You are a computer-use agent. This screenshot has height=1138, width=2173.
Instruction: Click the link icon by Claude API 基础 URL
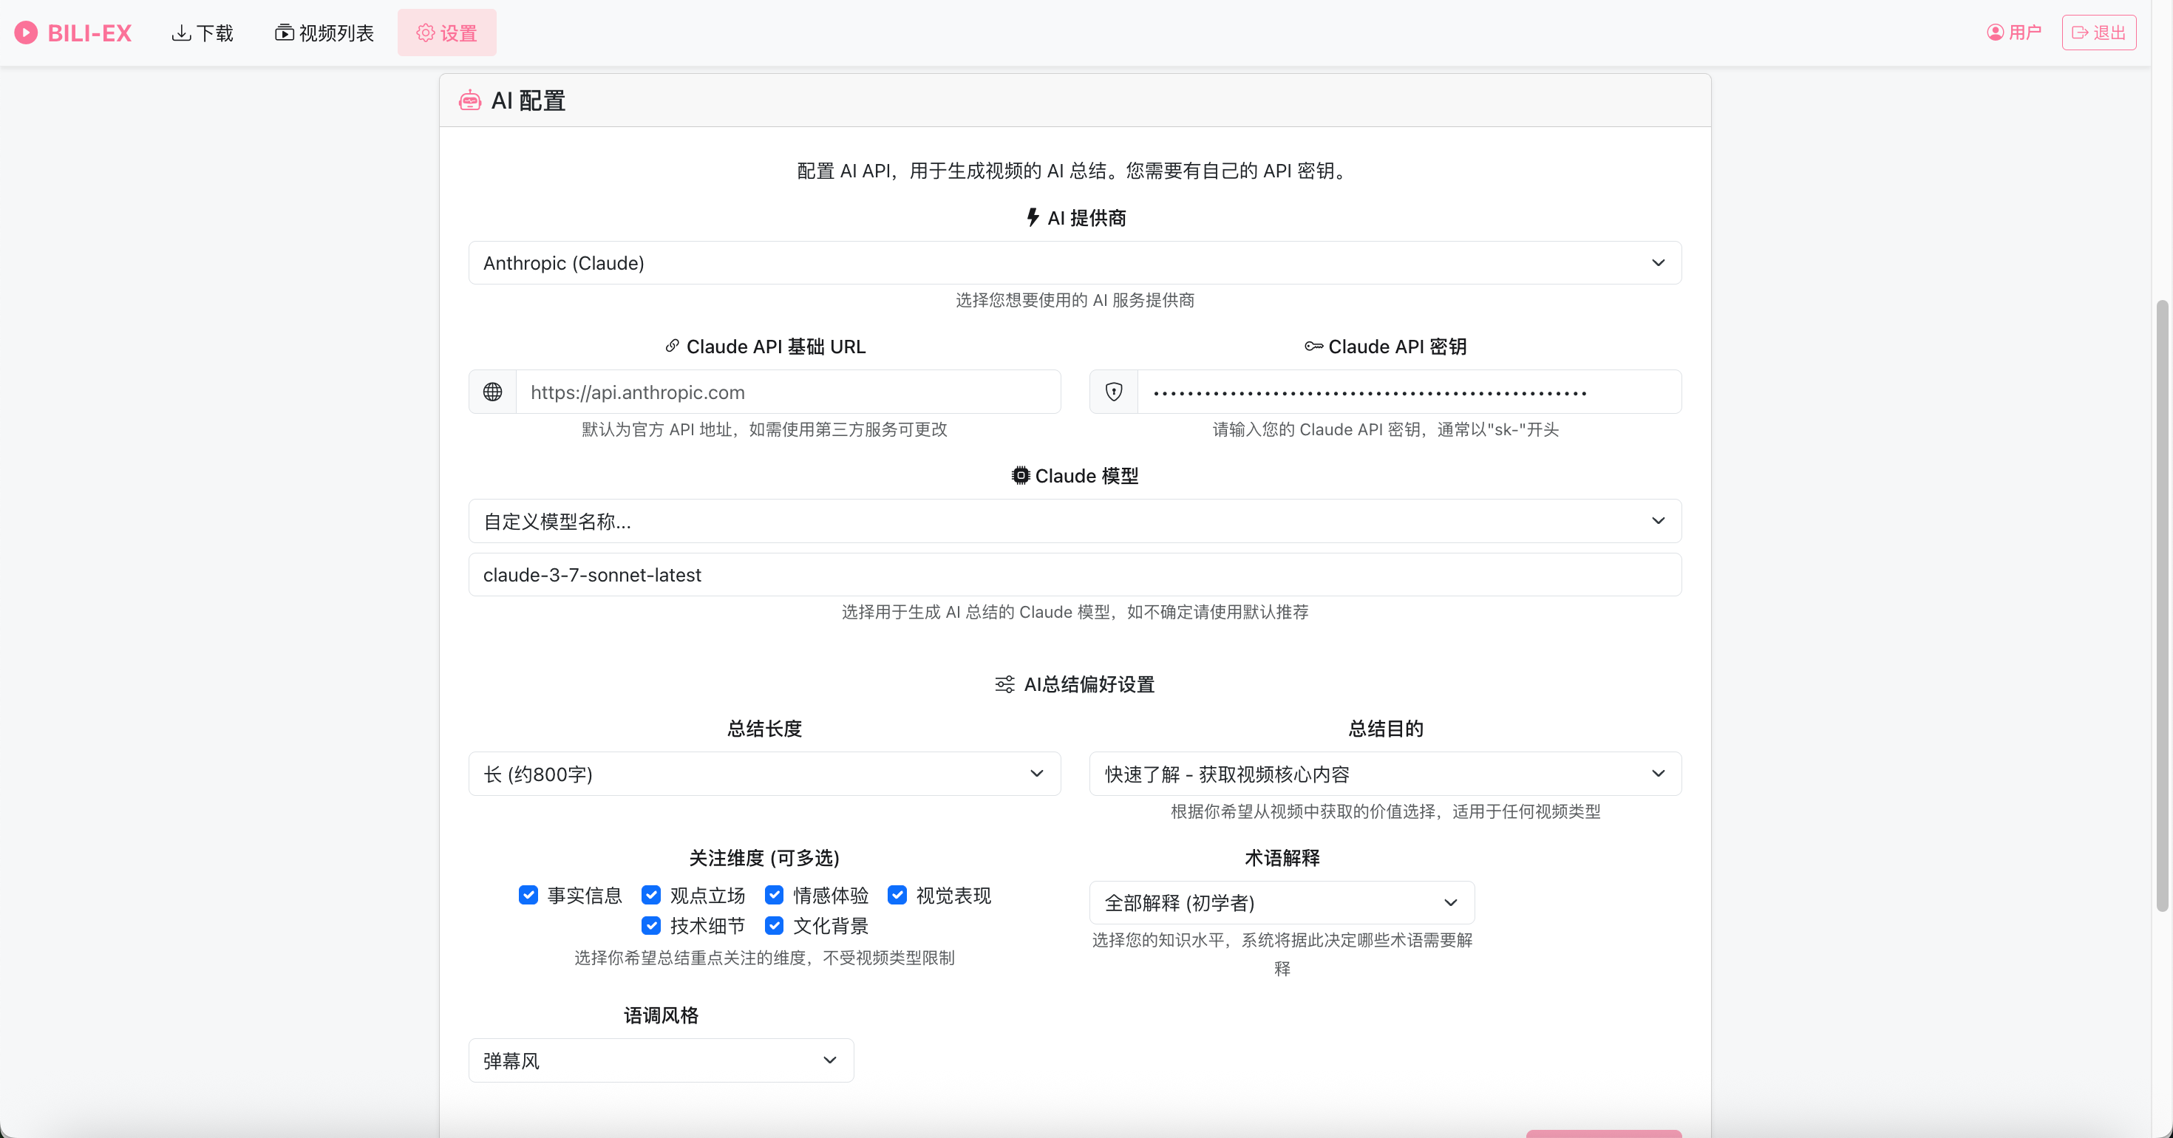coord(673,346)
